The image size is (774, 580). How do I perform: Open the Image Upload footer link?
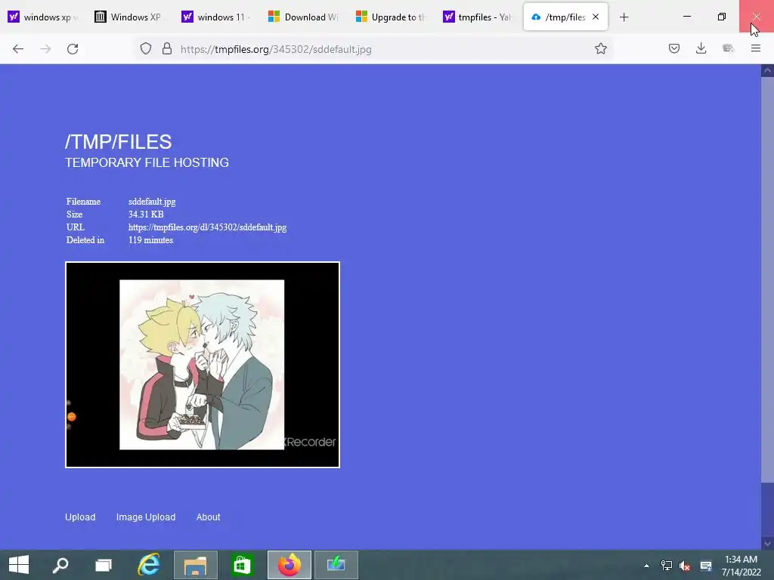(146, 517)
